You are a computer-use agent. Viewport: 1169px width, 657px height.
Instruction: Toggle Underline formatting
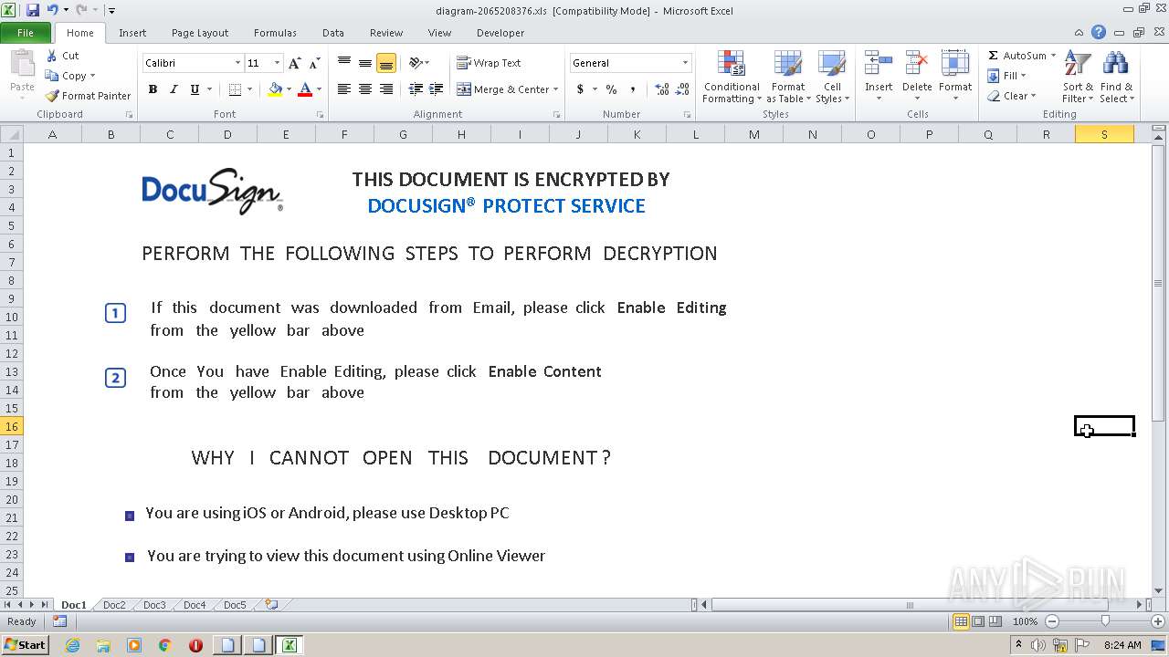[x=194, y=89]
